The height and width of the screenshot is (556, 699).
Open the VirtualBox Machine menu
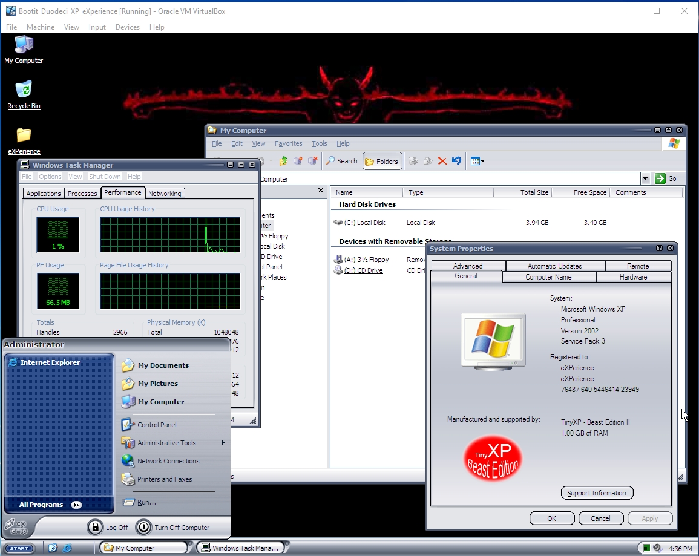click(41, 27)
